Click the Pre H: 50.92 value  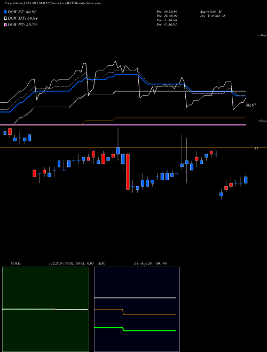(167, 16)
